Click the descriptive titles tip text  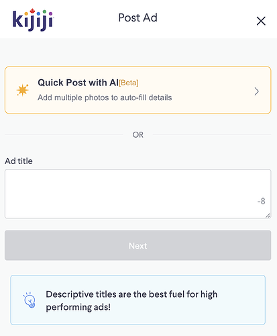131,300
